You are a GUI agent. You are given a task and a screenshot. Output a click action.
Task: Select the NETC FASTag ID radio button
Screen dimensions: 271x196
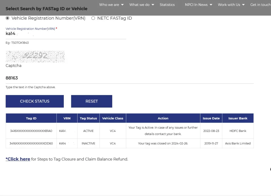click(x=93, y=18)
